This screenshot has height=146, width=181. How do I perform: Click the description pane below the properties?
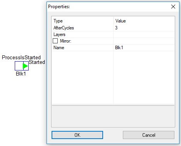[x=113, y=116]
